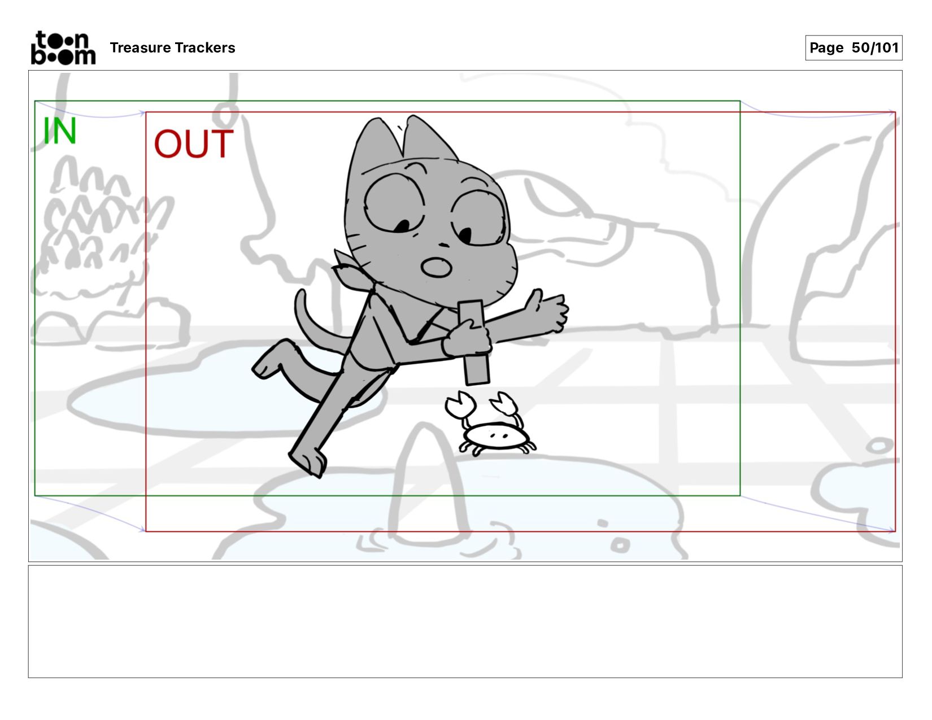The width and height of the screenshot is (932, 720).
Task: Click the red 'OUT' camera label
Action: tap(194, 143)
